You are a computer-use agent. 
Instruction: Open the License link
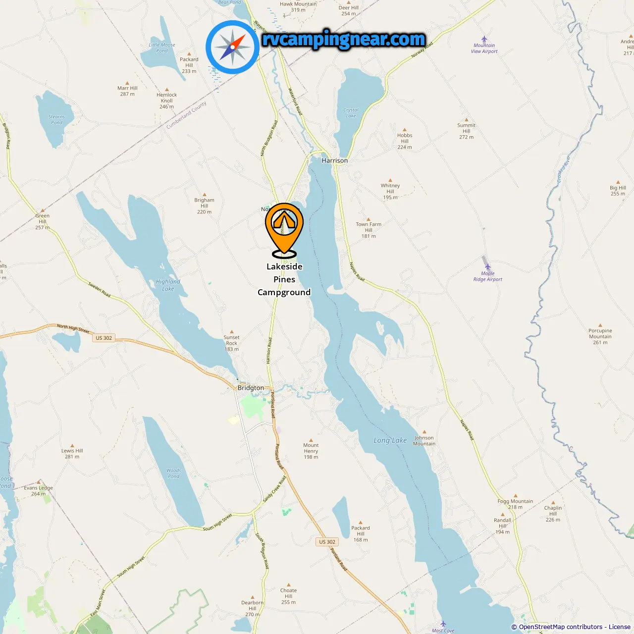[620, 627]
